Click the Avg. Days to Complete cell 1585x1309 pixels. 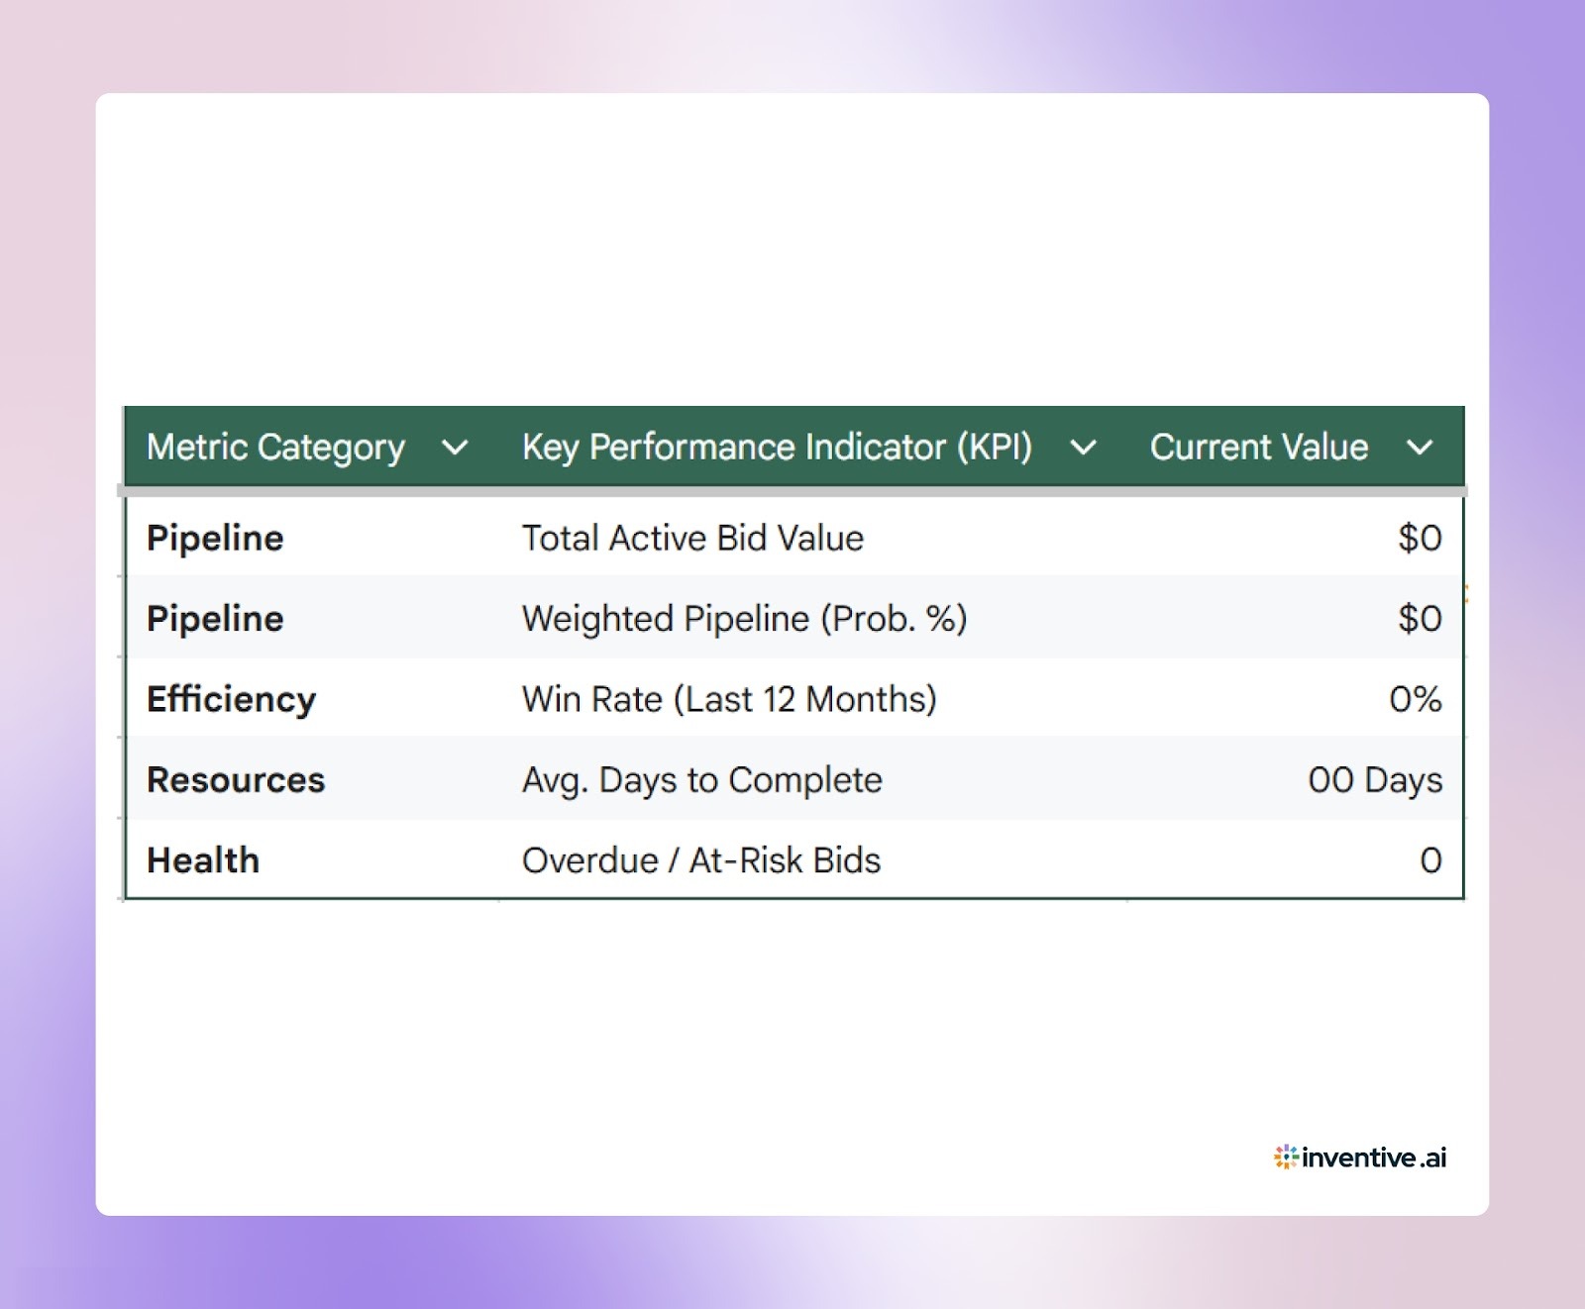(x=701, y=780)
